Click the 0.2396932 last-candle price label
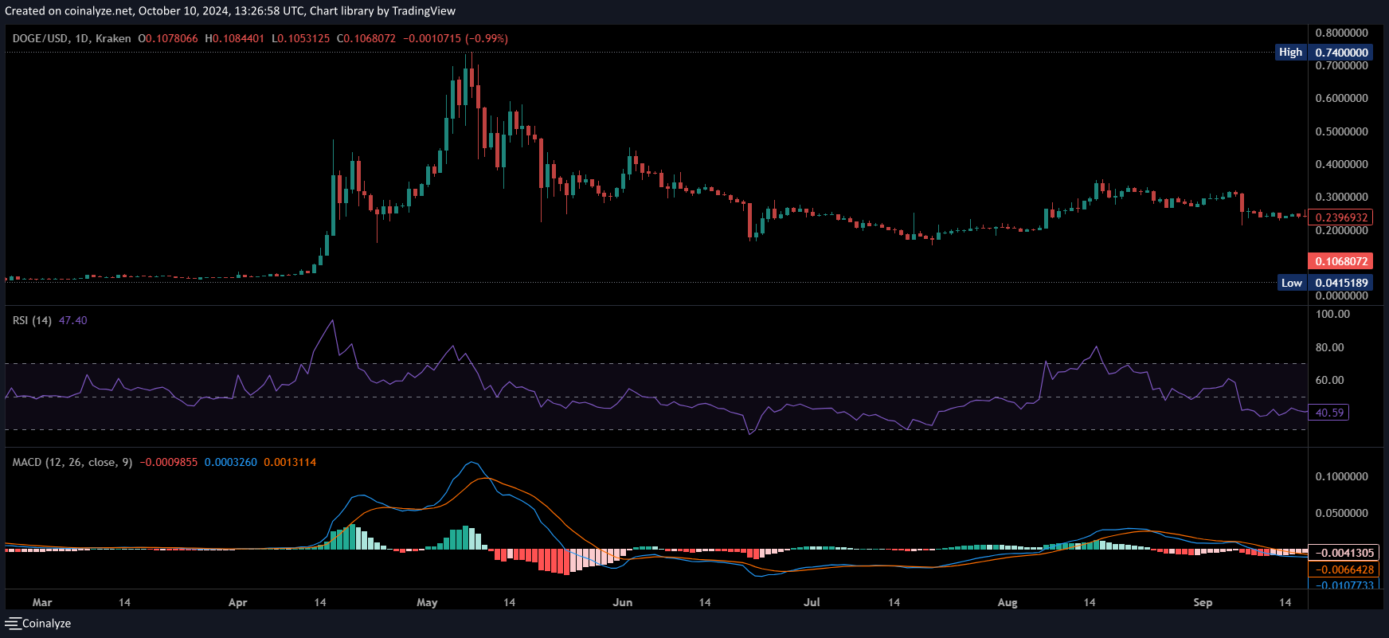The image size is (1389, 638). pos(1341,217)
